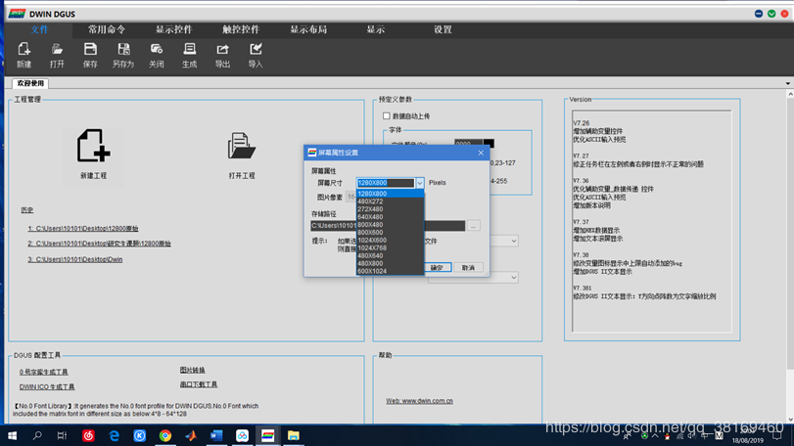794x446 pixels.
Task: Close the 屏幕属性设置 dialog with X
Action: click(481, 153)
